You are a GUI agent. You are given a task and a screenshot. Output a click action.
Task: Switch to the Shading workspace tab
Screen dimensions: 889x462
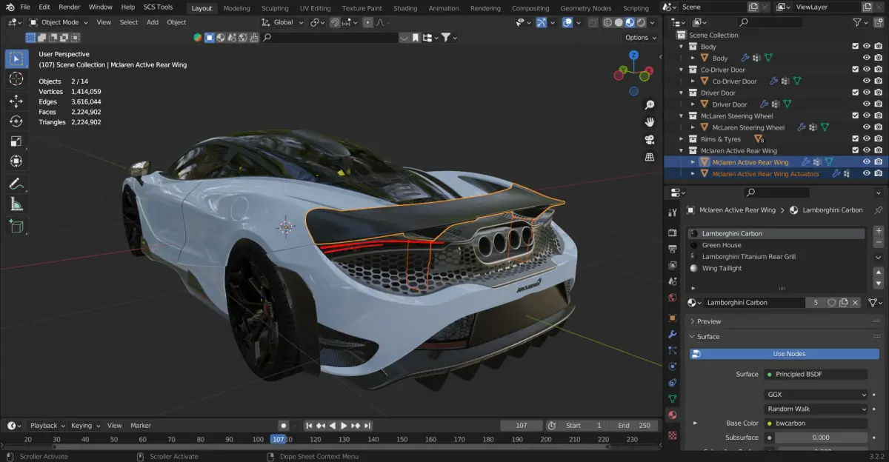pyautogui.click(x=405, y=8)
